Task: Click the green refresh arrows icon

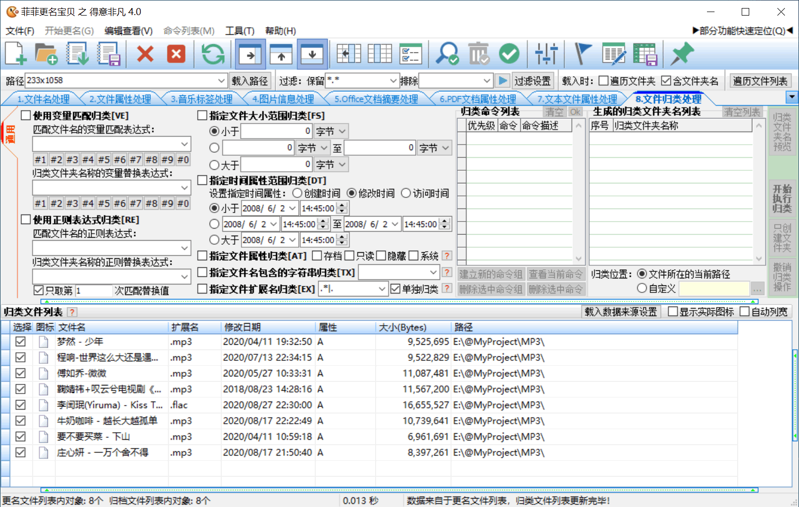Action: click(213, 54)
